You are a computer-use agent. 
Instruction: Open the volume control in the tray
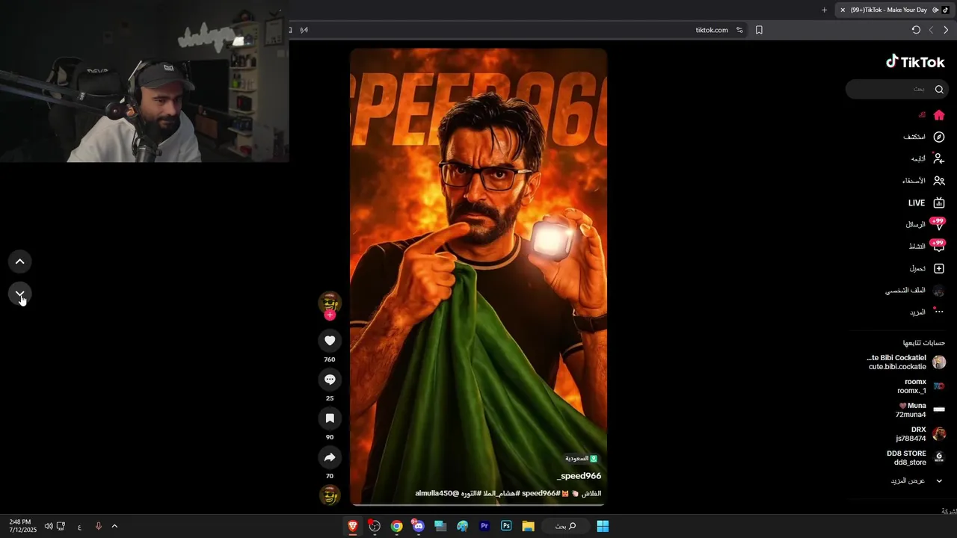click(49, 526)
